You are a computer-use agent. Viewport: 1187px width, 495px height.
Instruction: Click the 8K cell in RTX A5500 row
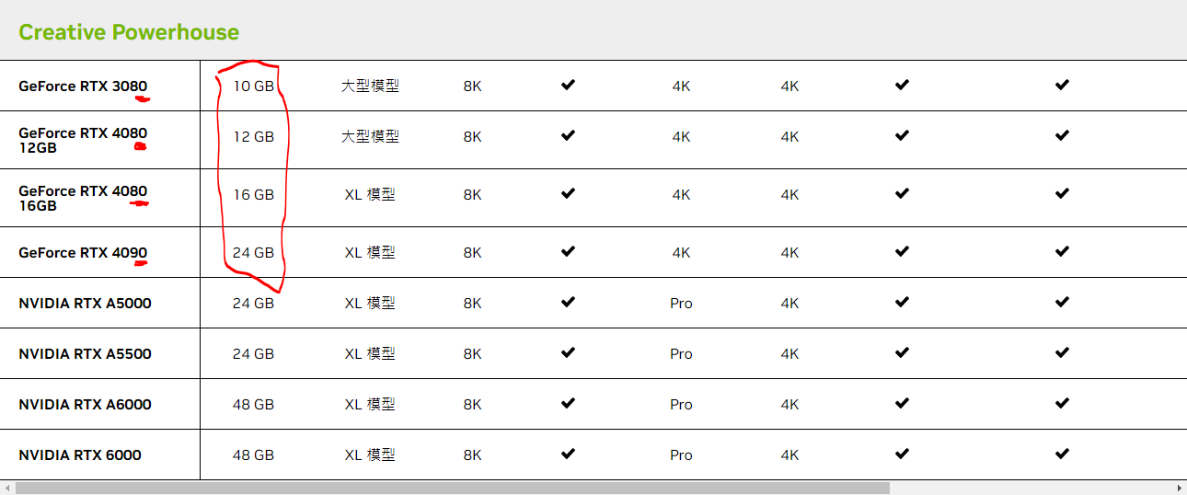472,353
